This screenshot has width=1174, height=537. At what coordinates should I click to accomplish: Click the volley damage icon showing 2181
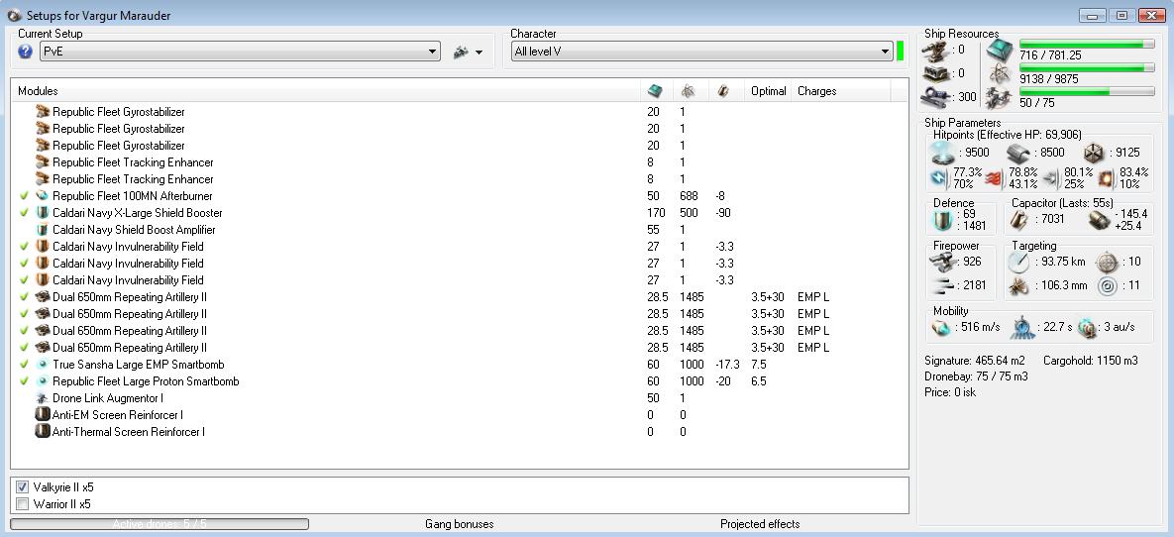(x=941, y=285)
